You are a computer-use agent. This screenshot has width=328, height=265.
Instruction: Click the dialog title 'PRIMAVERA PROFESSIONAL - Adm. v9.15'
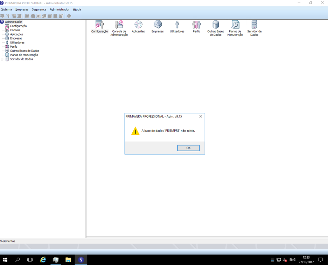(154, 117)
